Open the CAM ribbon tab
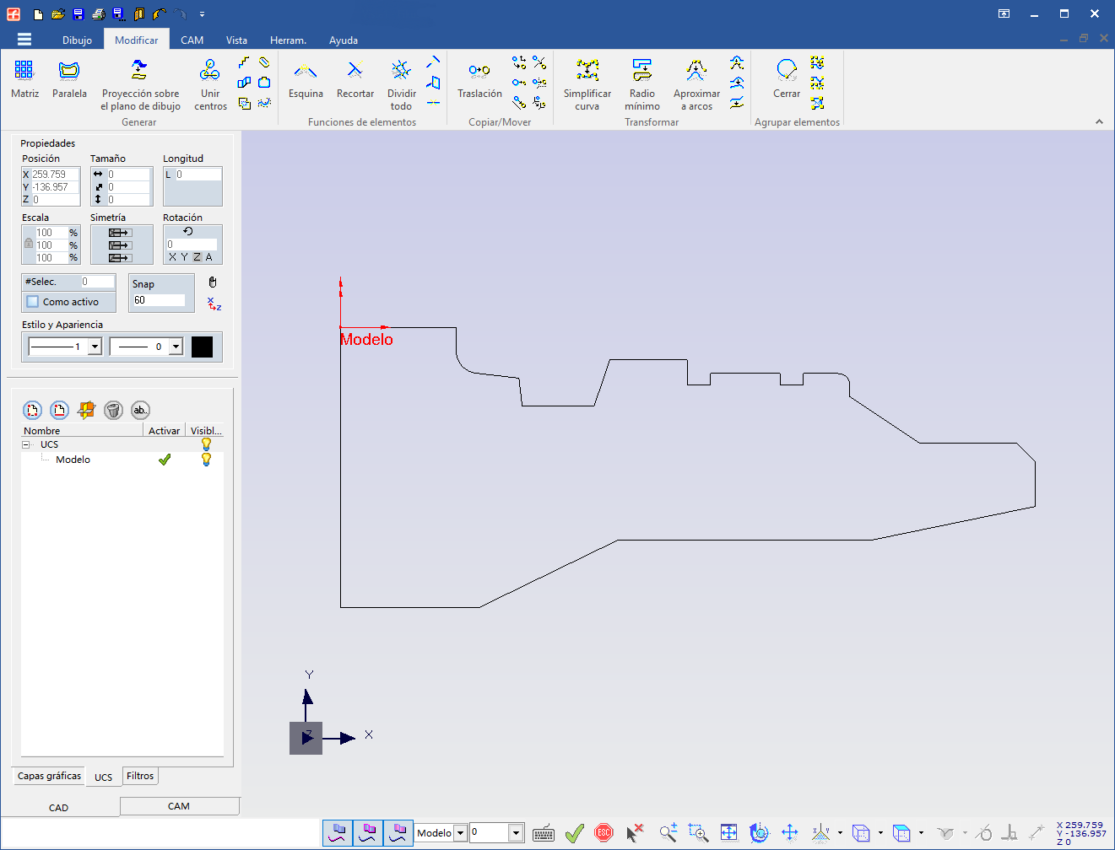 tap(192, 40)
